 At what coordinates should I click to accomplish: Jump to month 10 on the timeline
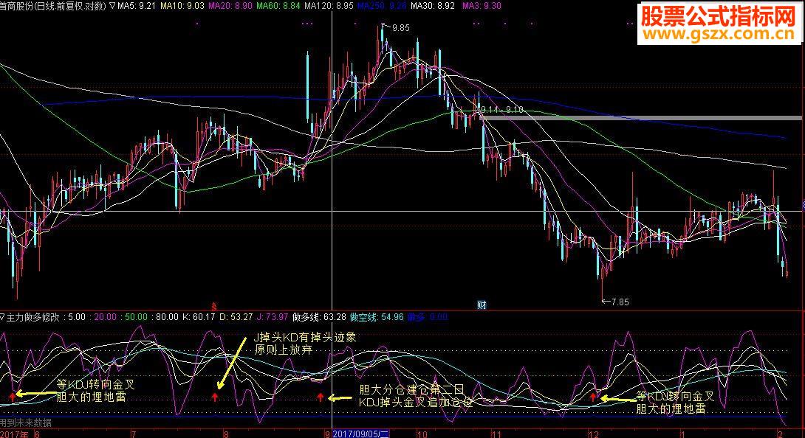click(x=422, y=434)
